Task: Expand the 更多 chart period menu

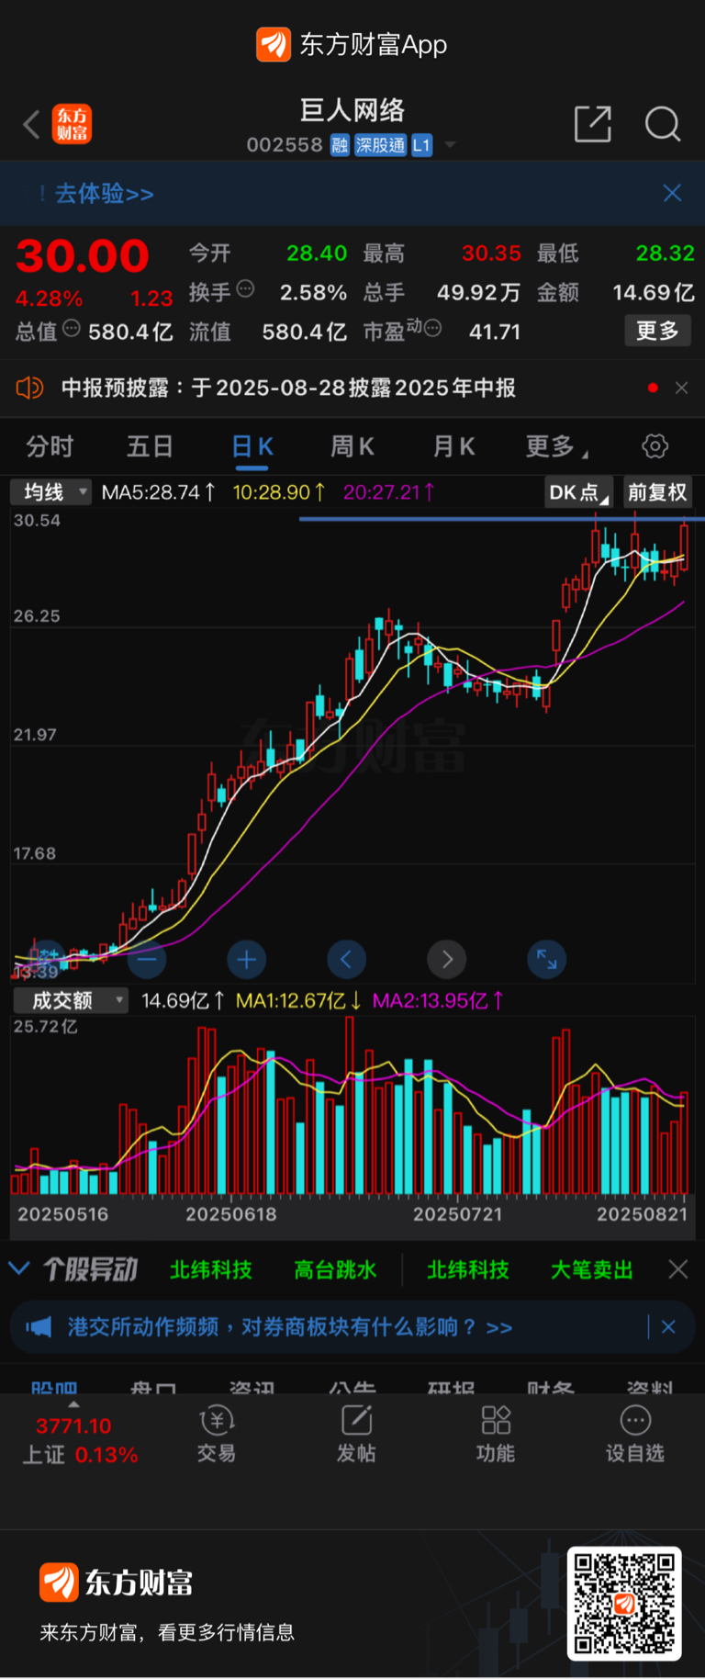Action: 556,447
